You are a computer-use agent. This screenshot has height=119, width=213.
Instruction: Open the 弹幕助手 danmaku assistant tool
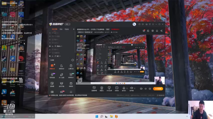pyautogui.click(x=52, y=67)
